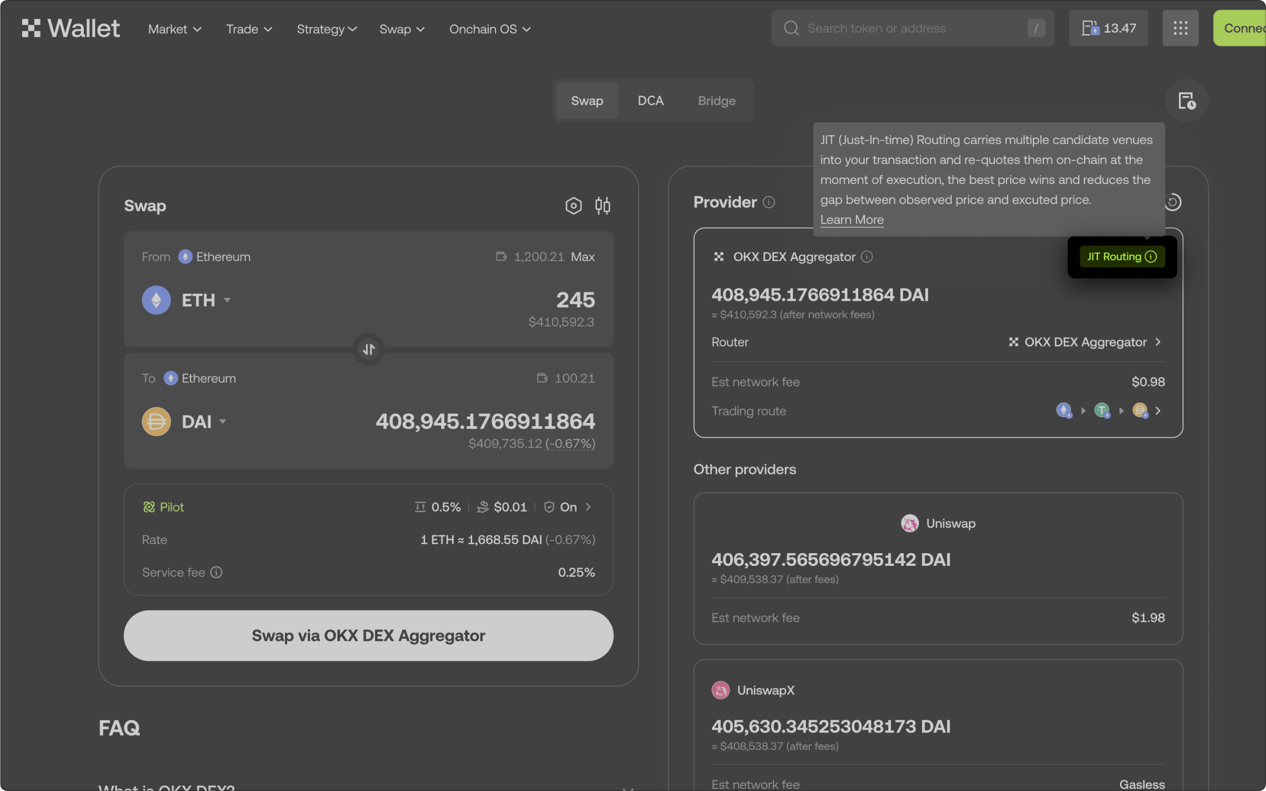Expand the Trade dropdown menu
The height and width of the screenshot is (791, 1266).
(249, 29)
